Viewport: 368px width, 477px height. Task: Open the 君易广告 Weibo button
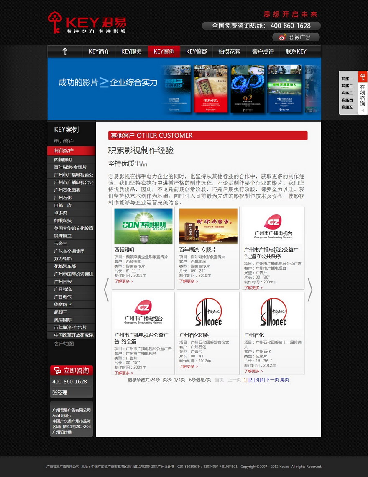[x=296, y=37]
